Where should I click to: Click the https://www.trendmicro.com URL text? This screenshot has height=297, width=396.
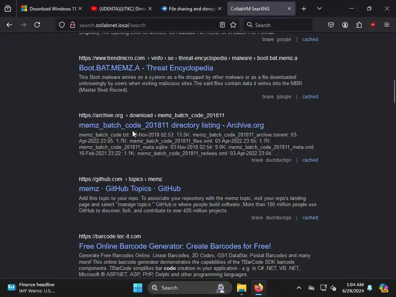(112, 58)
